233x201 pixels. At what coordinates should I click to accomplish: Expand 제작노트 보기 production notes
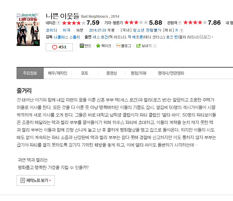click(36, 180)
